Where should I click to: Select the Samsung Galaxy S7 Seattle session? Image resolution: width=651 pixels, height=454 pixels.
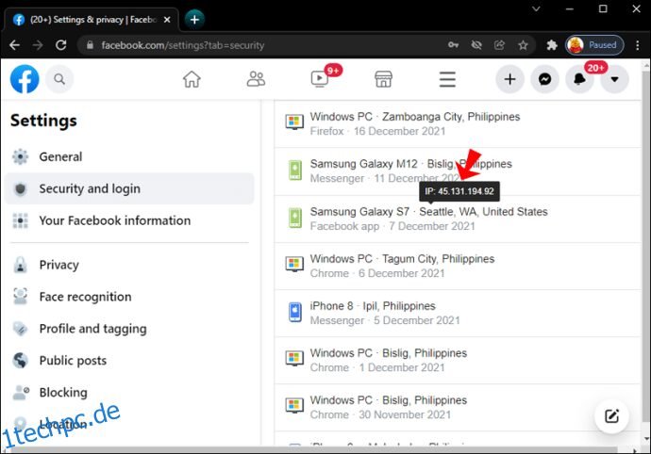pos(457,219)
